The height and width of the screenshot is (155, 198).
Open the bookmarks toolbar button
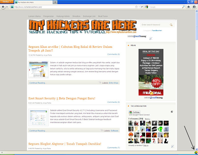point(194,7)
